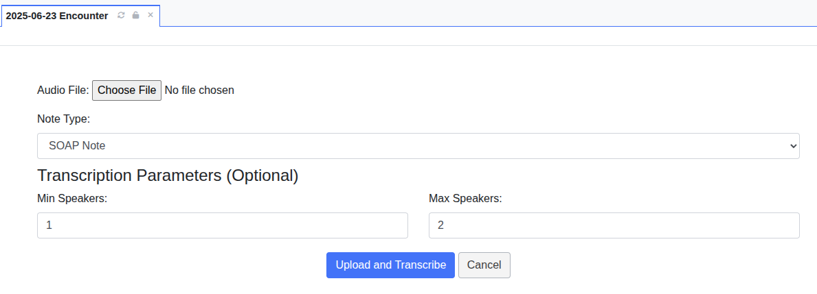
Task: Click the Note Type label
Action: tap(64, 119)
